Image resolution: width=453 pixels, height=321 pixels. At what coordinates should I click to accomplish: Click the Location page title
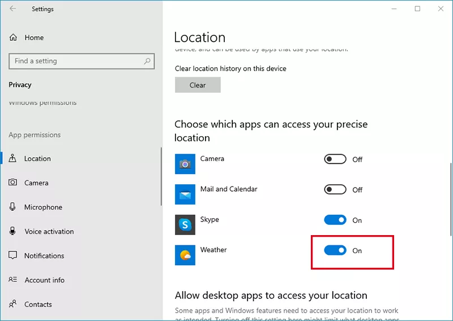point(200,37)
